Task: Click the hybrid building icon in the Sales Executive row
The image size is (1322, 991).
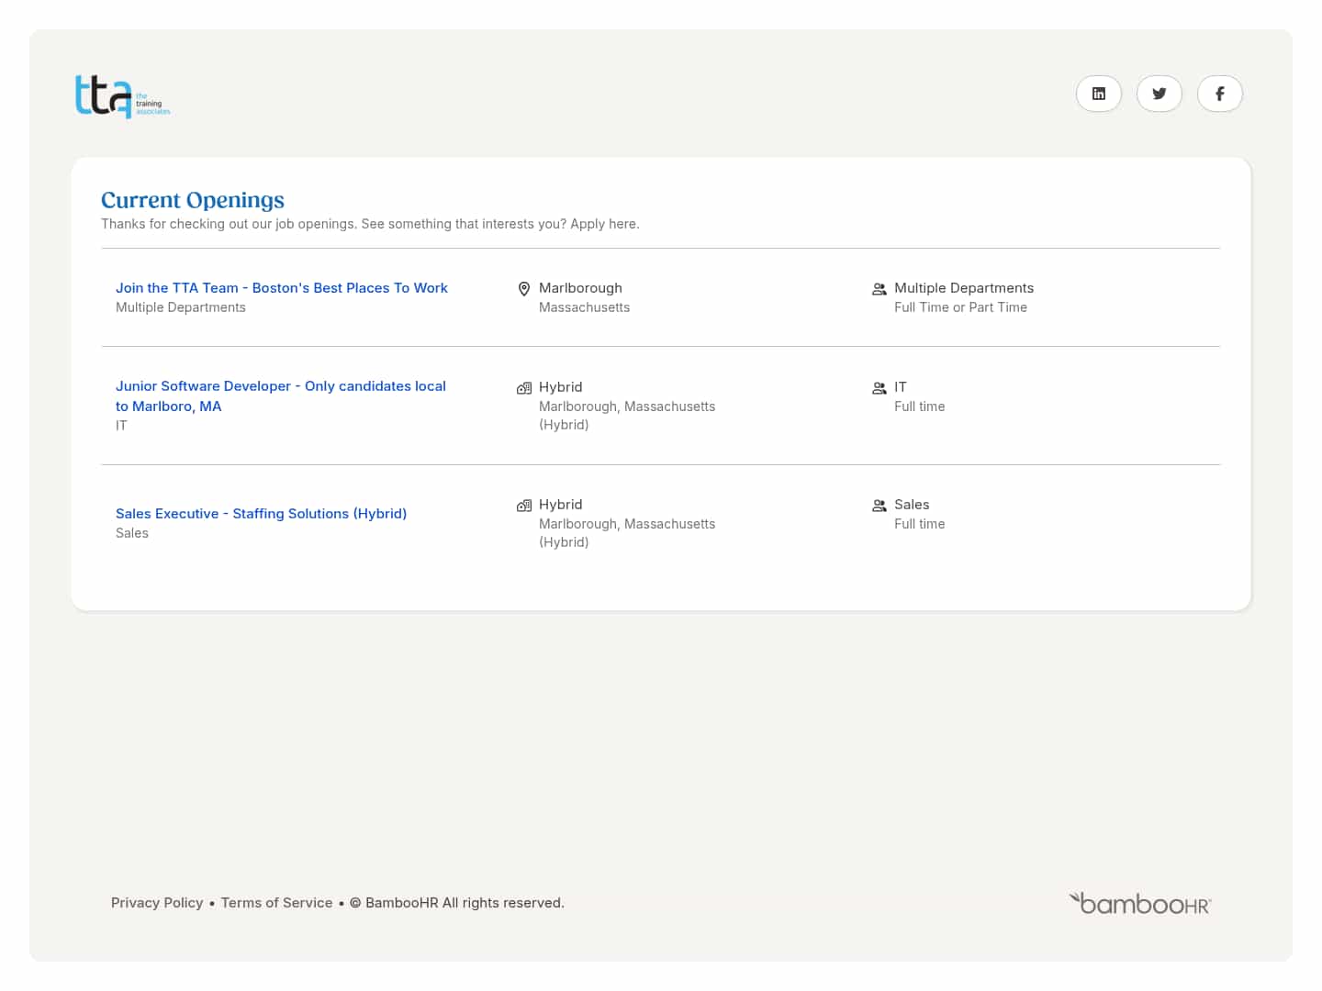Action: click(524, 506)
